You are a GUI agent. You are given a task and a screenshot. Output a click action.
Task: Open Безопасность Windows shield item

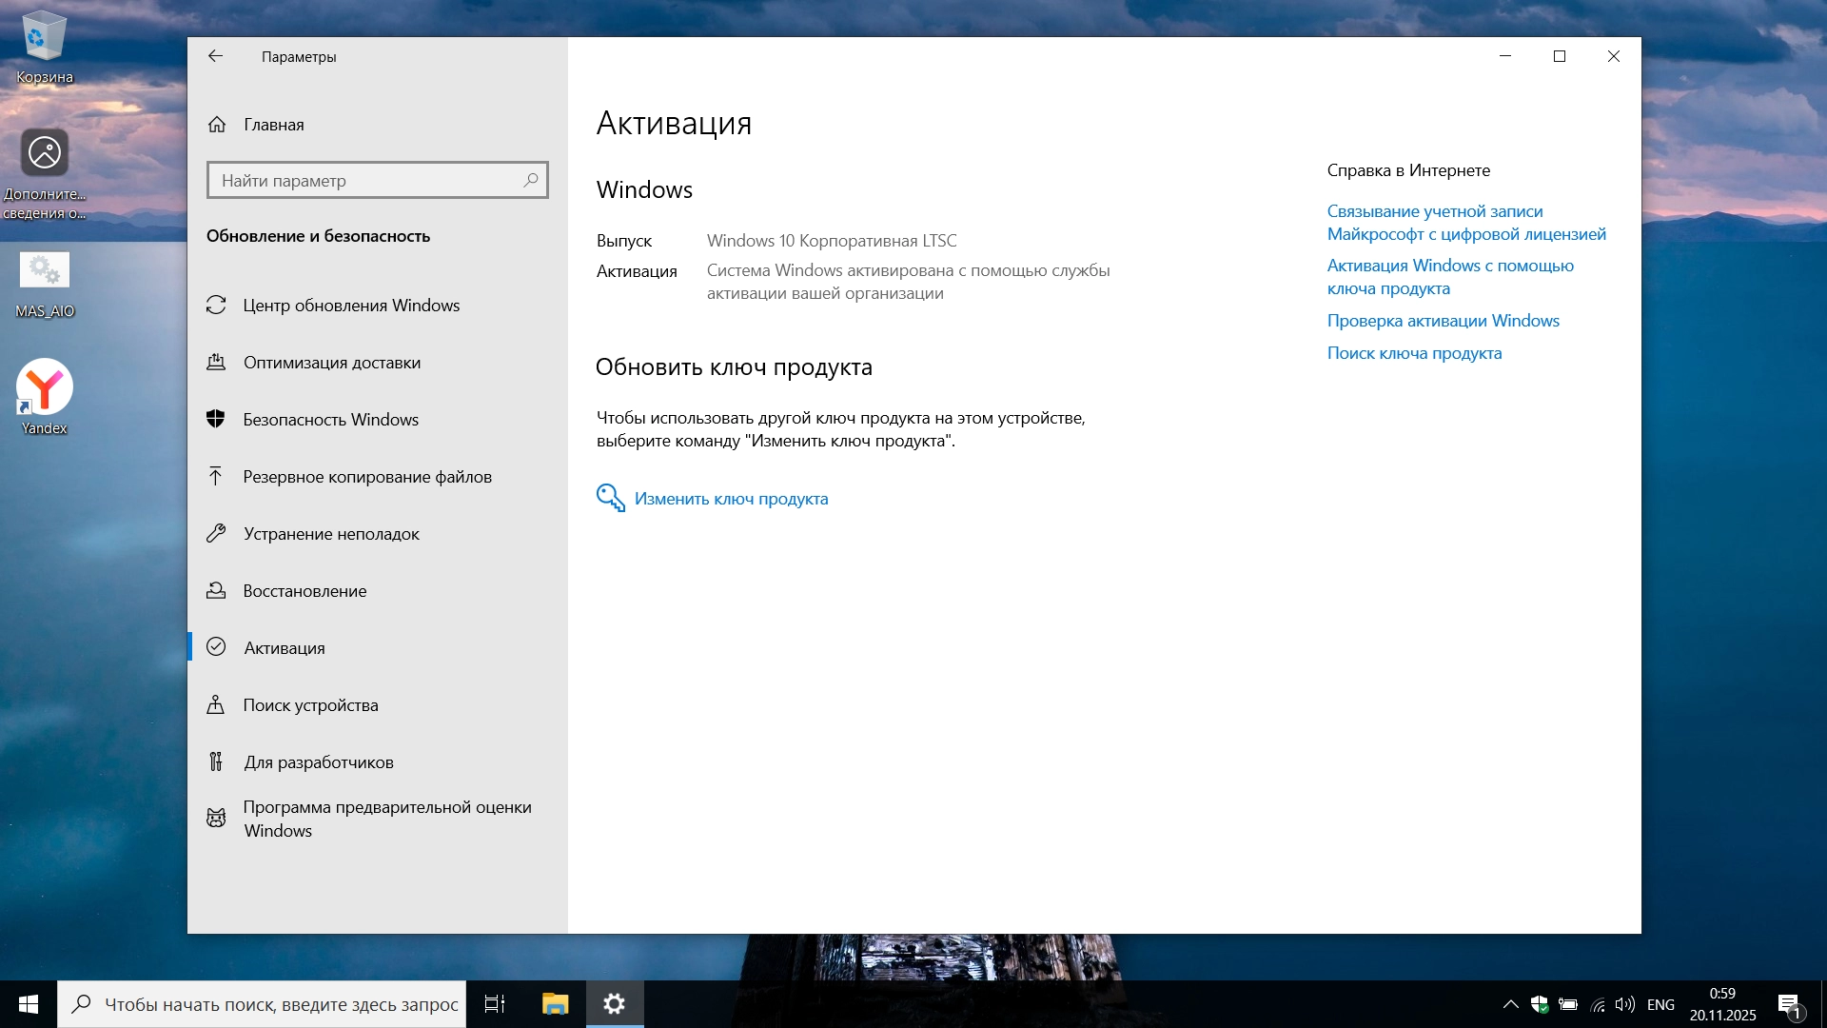pos(330,420)
